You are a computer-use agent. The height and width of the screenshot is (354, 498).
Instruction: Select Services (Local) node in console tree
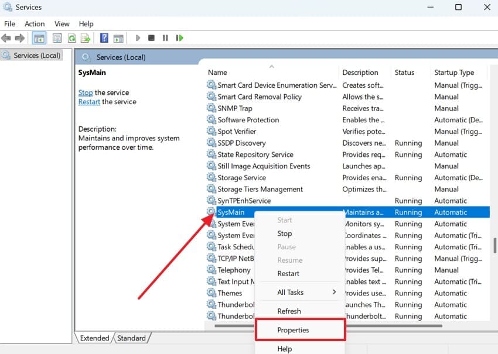point(32,56)
